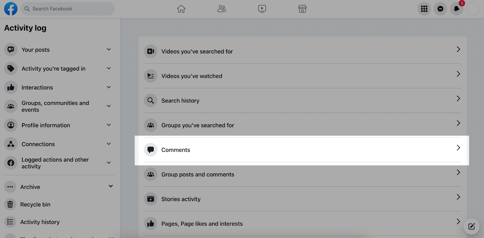Click Videos you've watched row arrow
Screen dimensions: 484x238
point(458,74)
